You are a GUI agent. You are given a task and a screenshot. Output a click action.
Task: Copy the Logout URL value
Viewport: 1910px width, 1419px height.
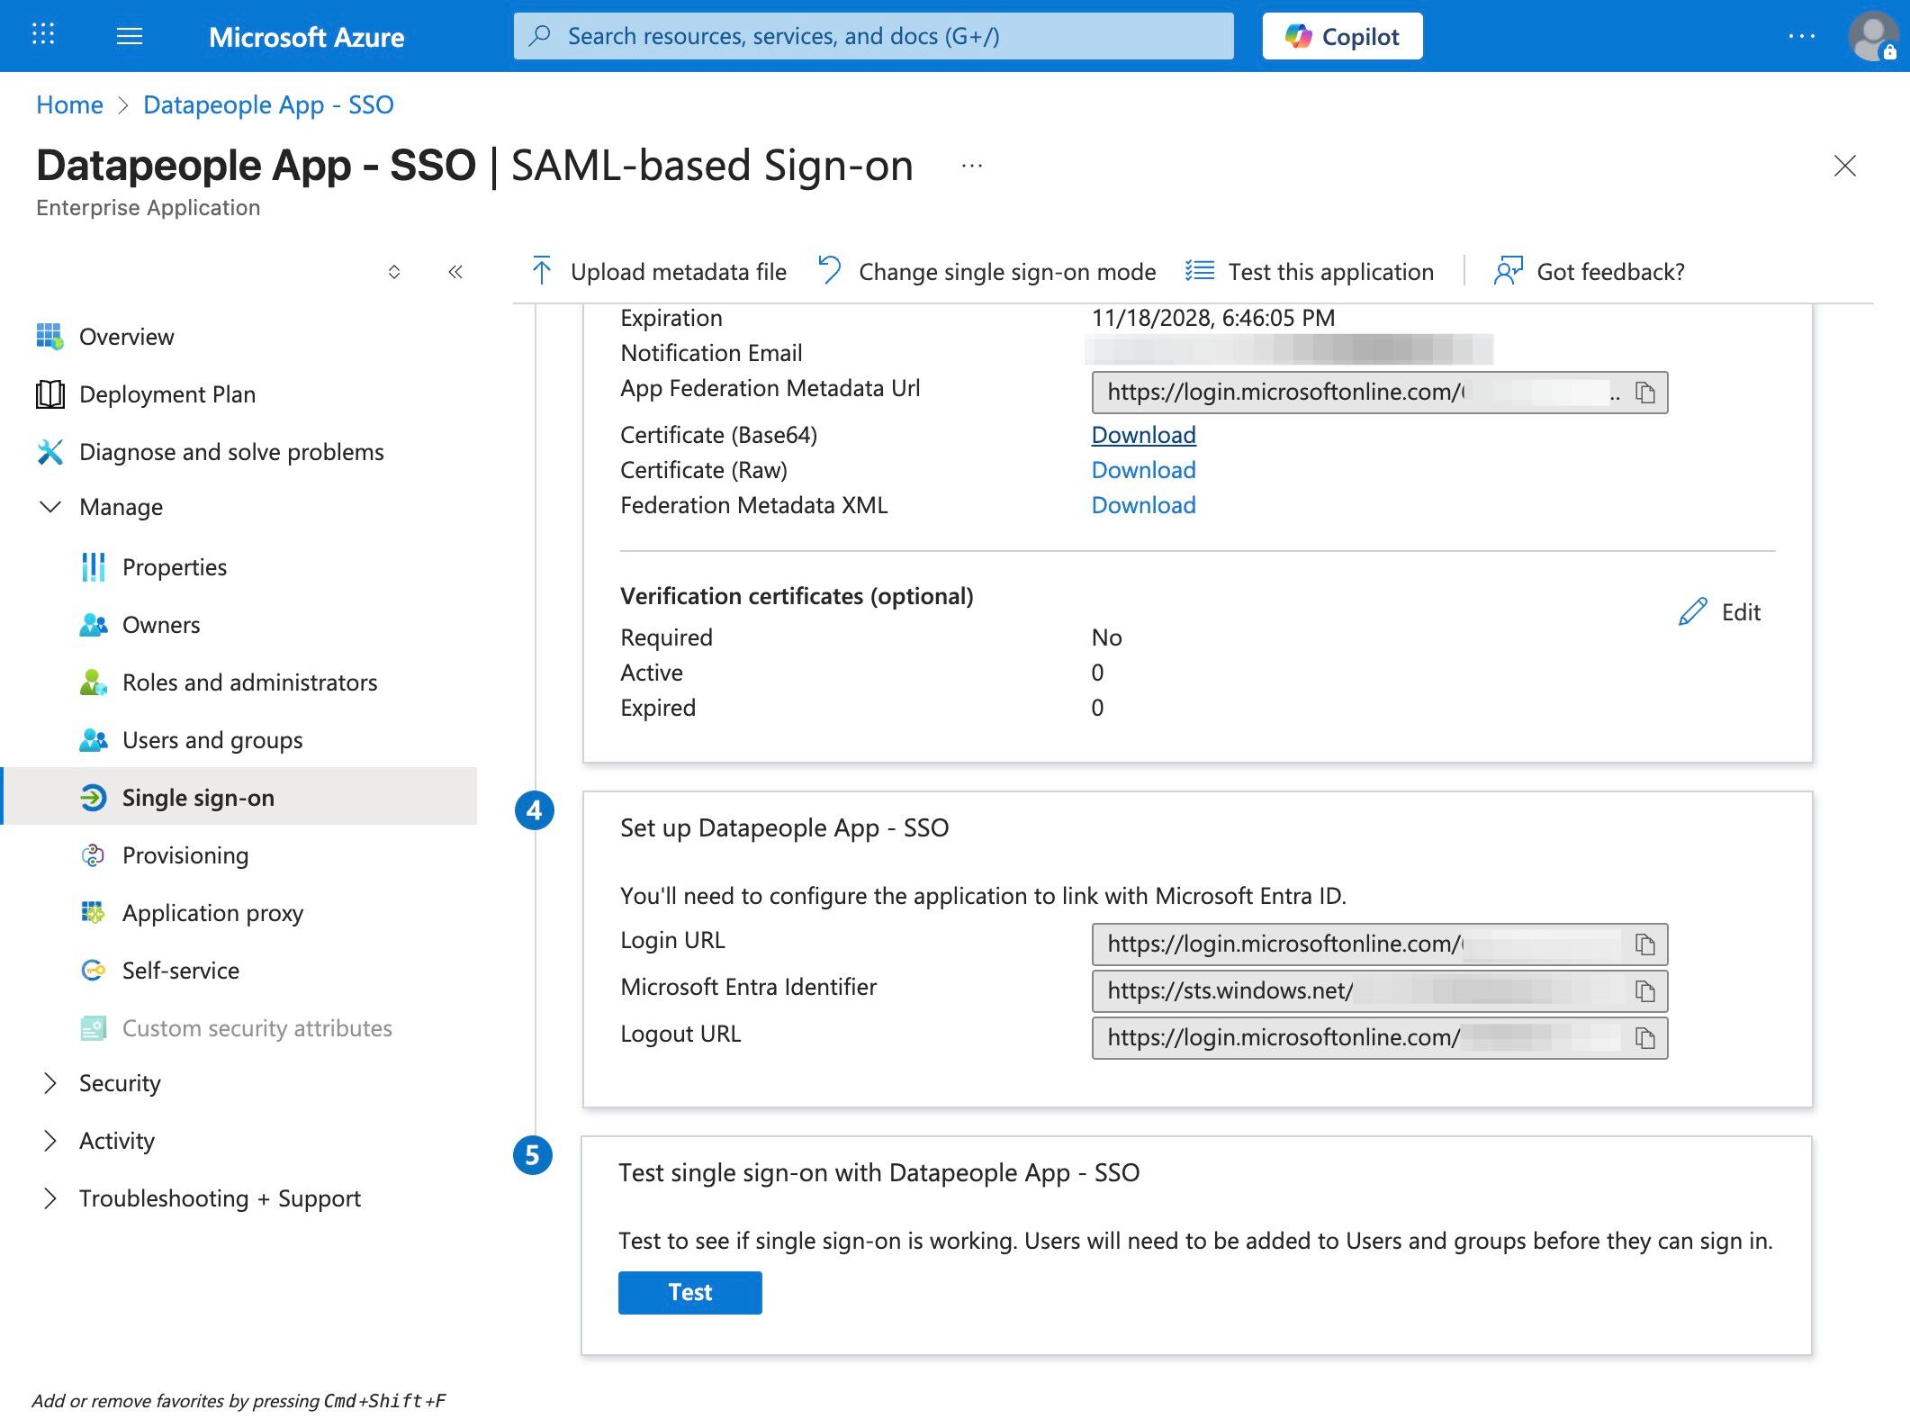click(1644, 1038)
